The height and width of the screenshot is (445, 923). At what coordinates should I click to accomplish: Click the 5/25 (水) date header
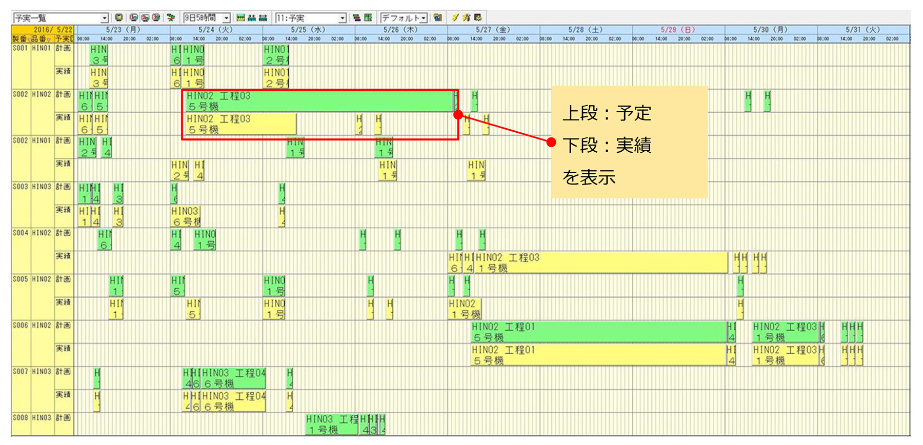308,30
